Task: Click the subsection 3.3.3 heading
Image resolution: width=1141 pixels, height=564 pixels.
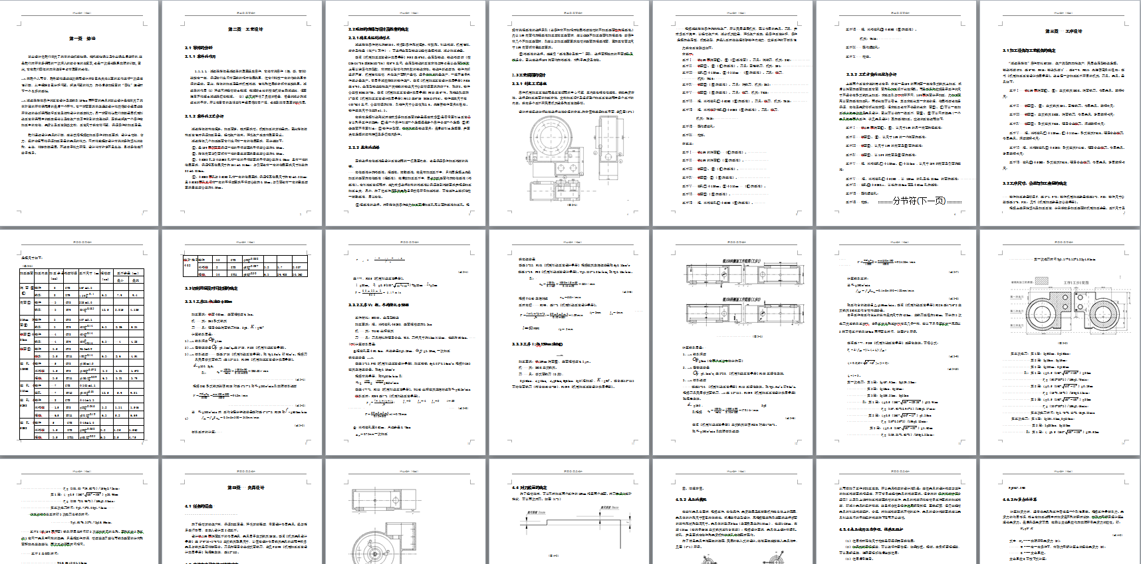Action: [537, 344]
